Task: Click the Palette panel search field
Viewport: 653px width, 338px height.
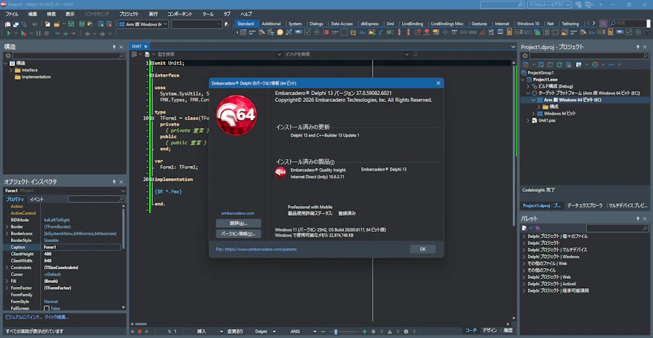Action: [617, 228]
